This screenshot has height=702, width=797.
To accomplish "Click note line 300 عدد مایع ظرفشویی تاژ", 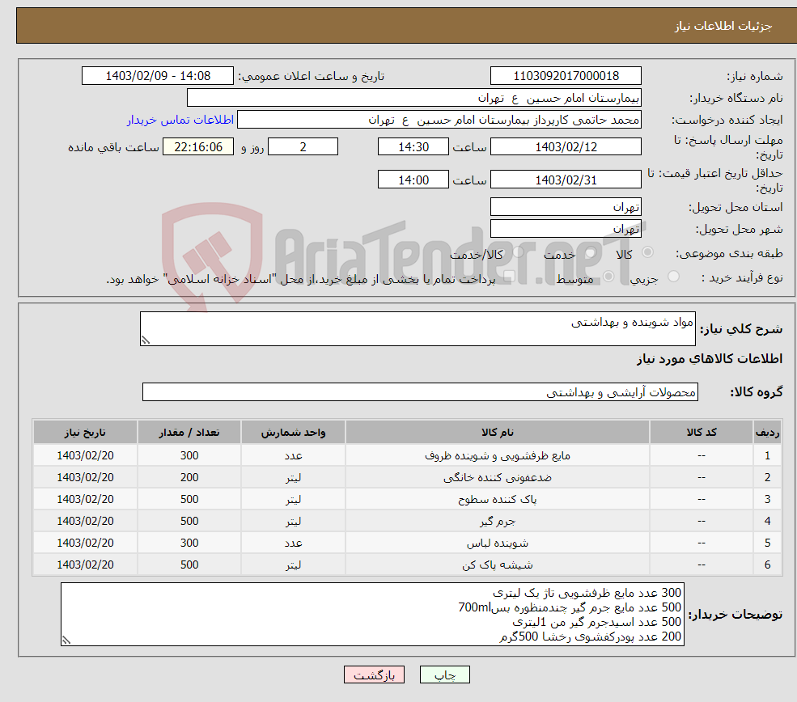I will click(587, 593).
